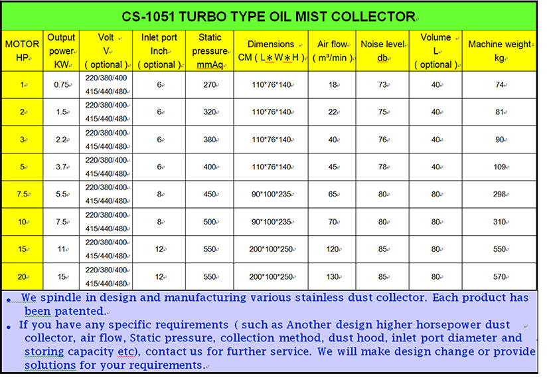Click air flow value '65'
This screenshot has height=378, width=551.
tap(333, 194)
